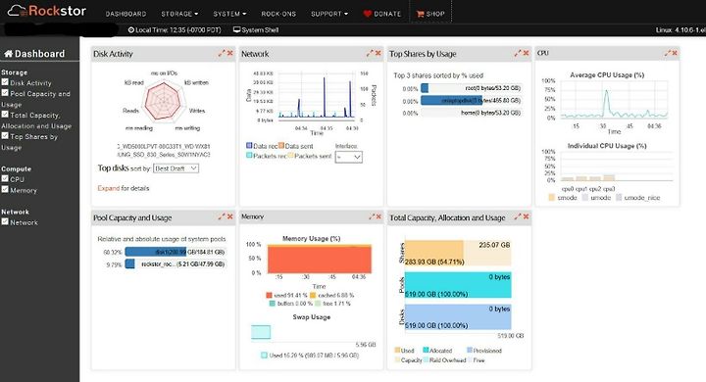The image size is (706, 382).
Task: Open the System dropdown menu
Action: tap(229, 14)
